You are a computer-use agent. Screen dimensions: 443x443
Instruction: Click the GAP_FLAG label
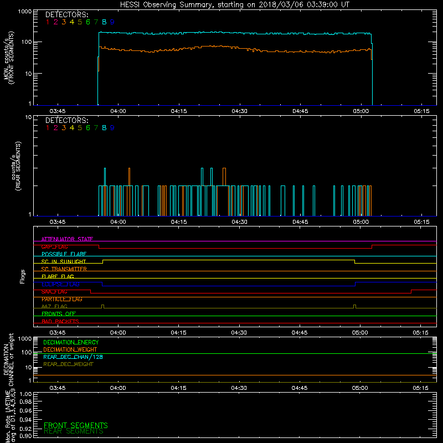(x=54, y=246)
